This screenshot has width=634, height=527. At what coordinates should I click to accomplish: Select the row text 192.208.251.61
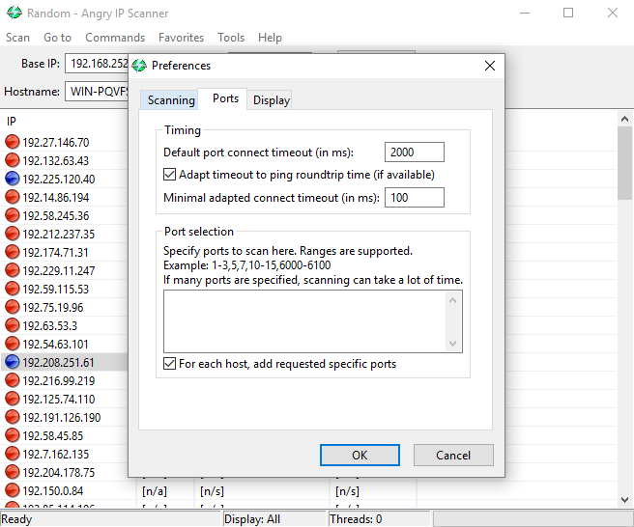58,362
